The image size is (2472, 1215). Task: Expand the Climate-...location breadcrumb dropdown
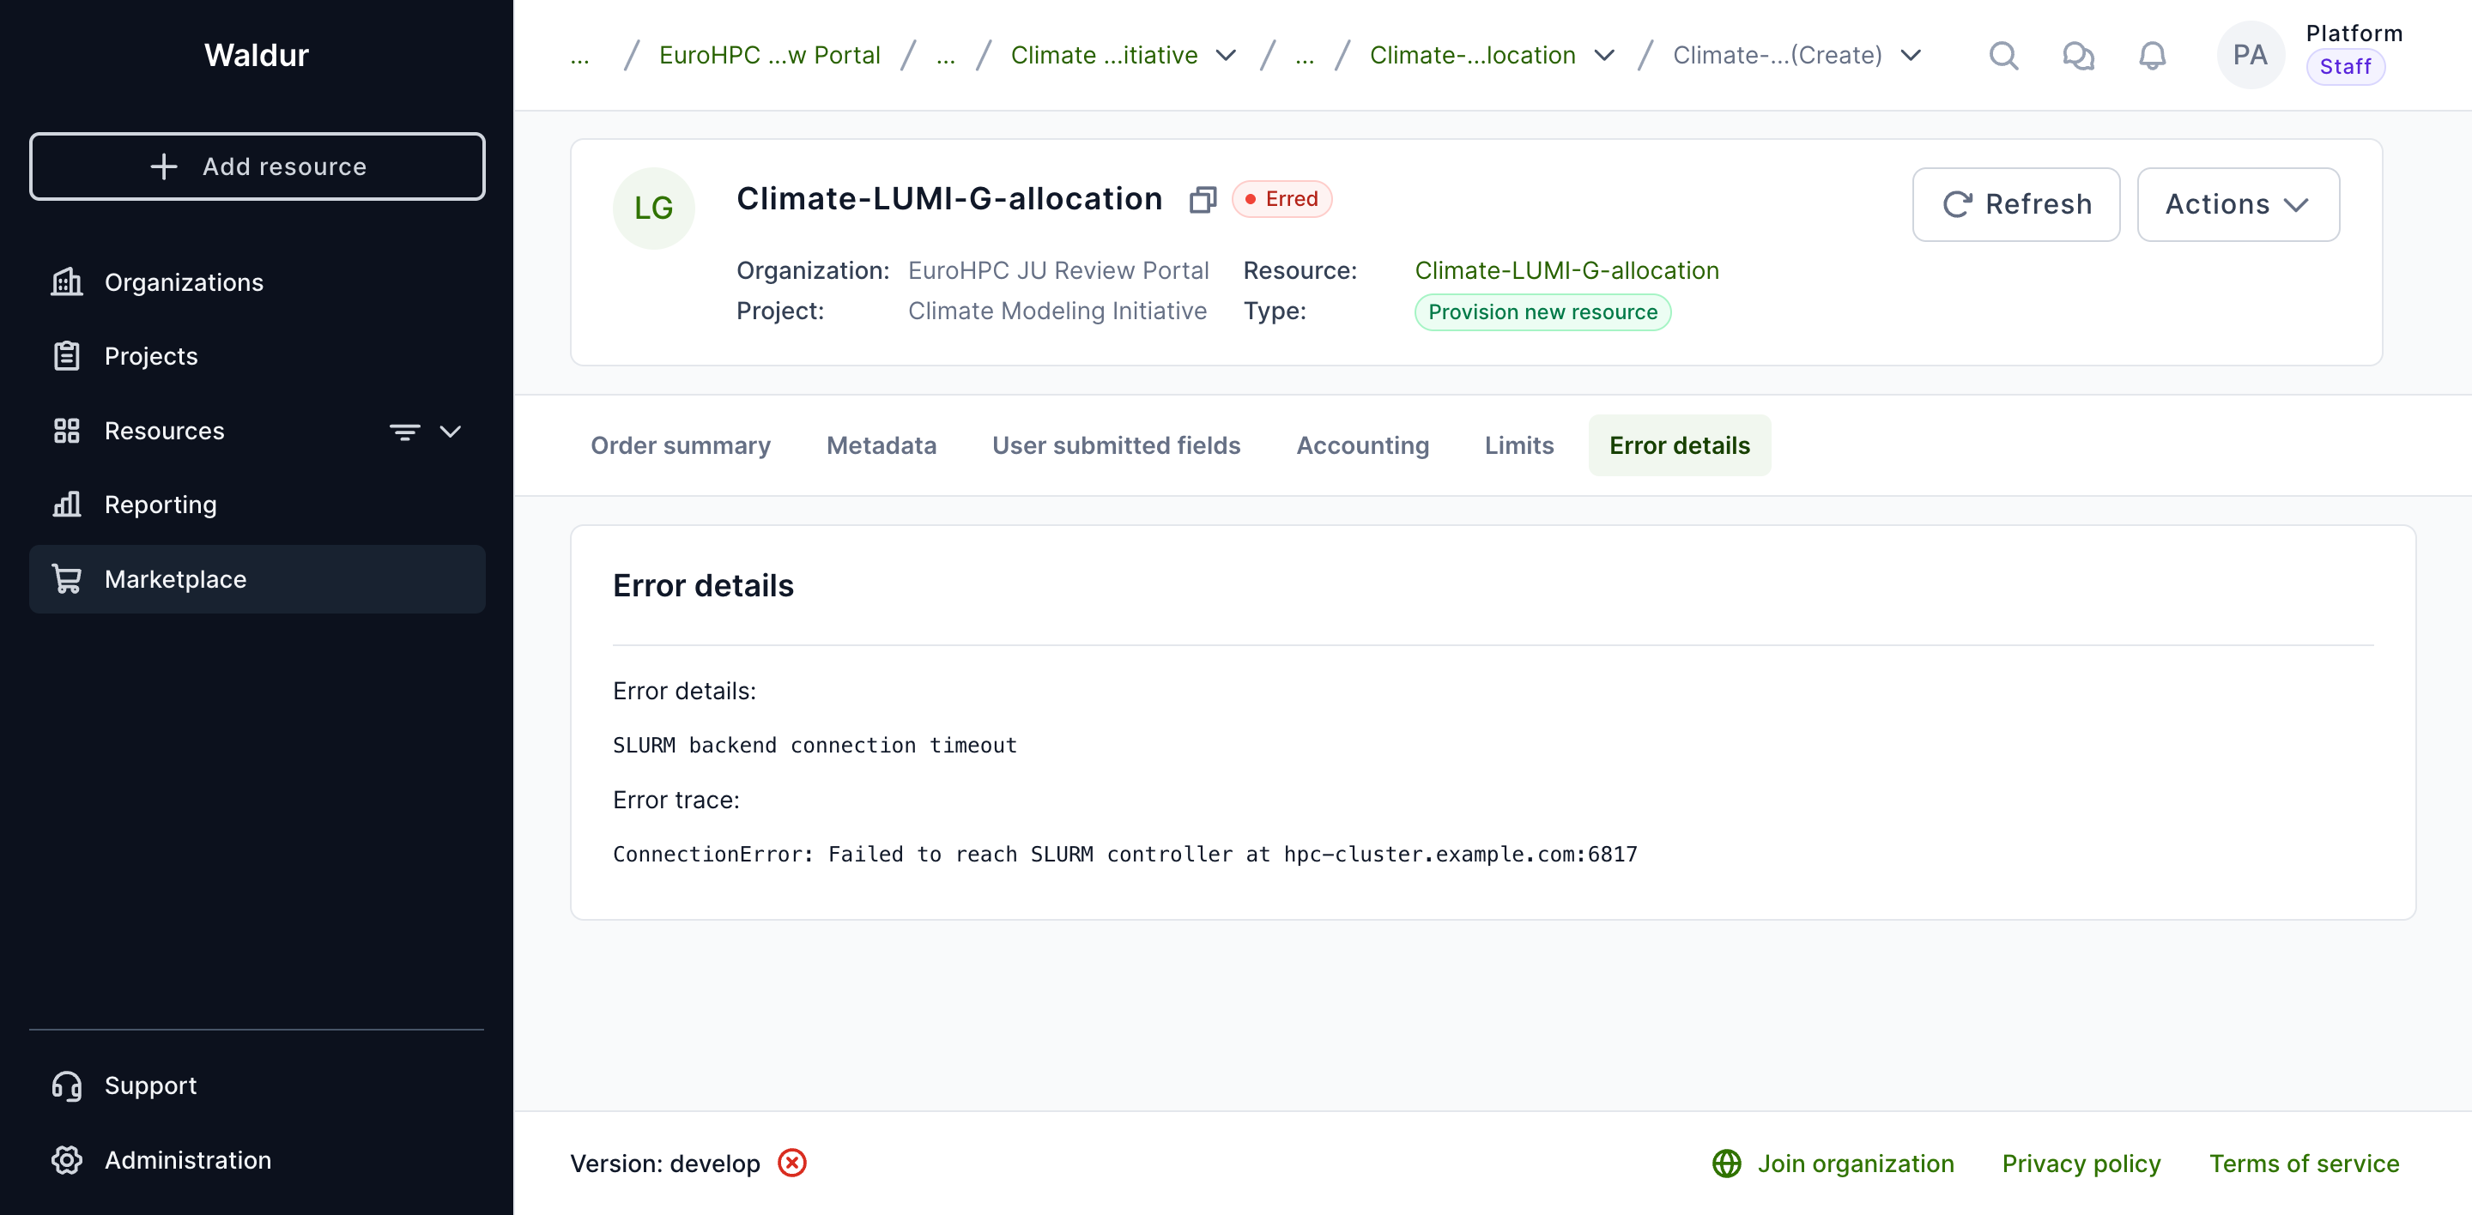(x=1603, y=56)
